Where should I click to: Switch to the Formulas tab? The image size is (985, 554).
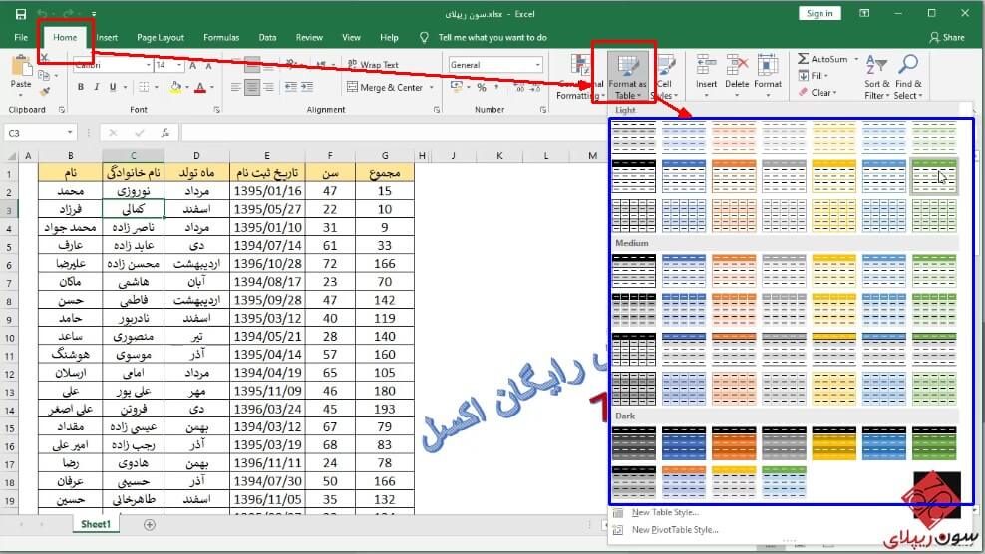pos(221,37)
